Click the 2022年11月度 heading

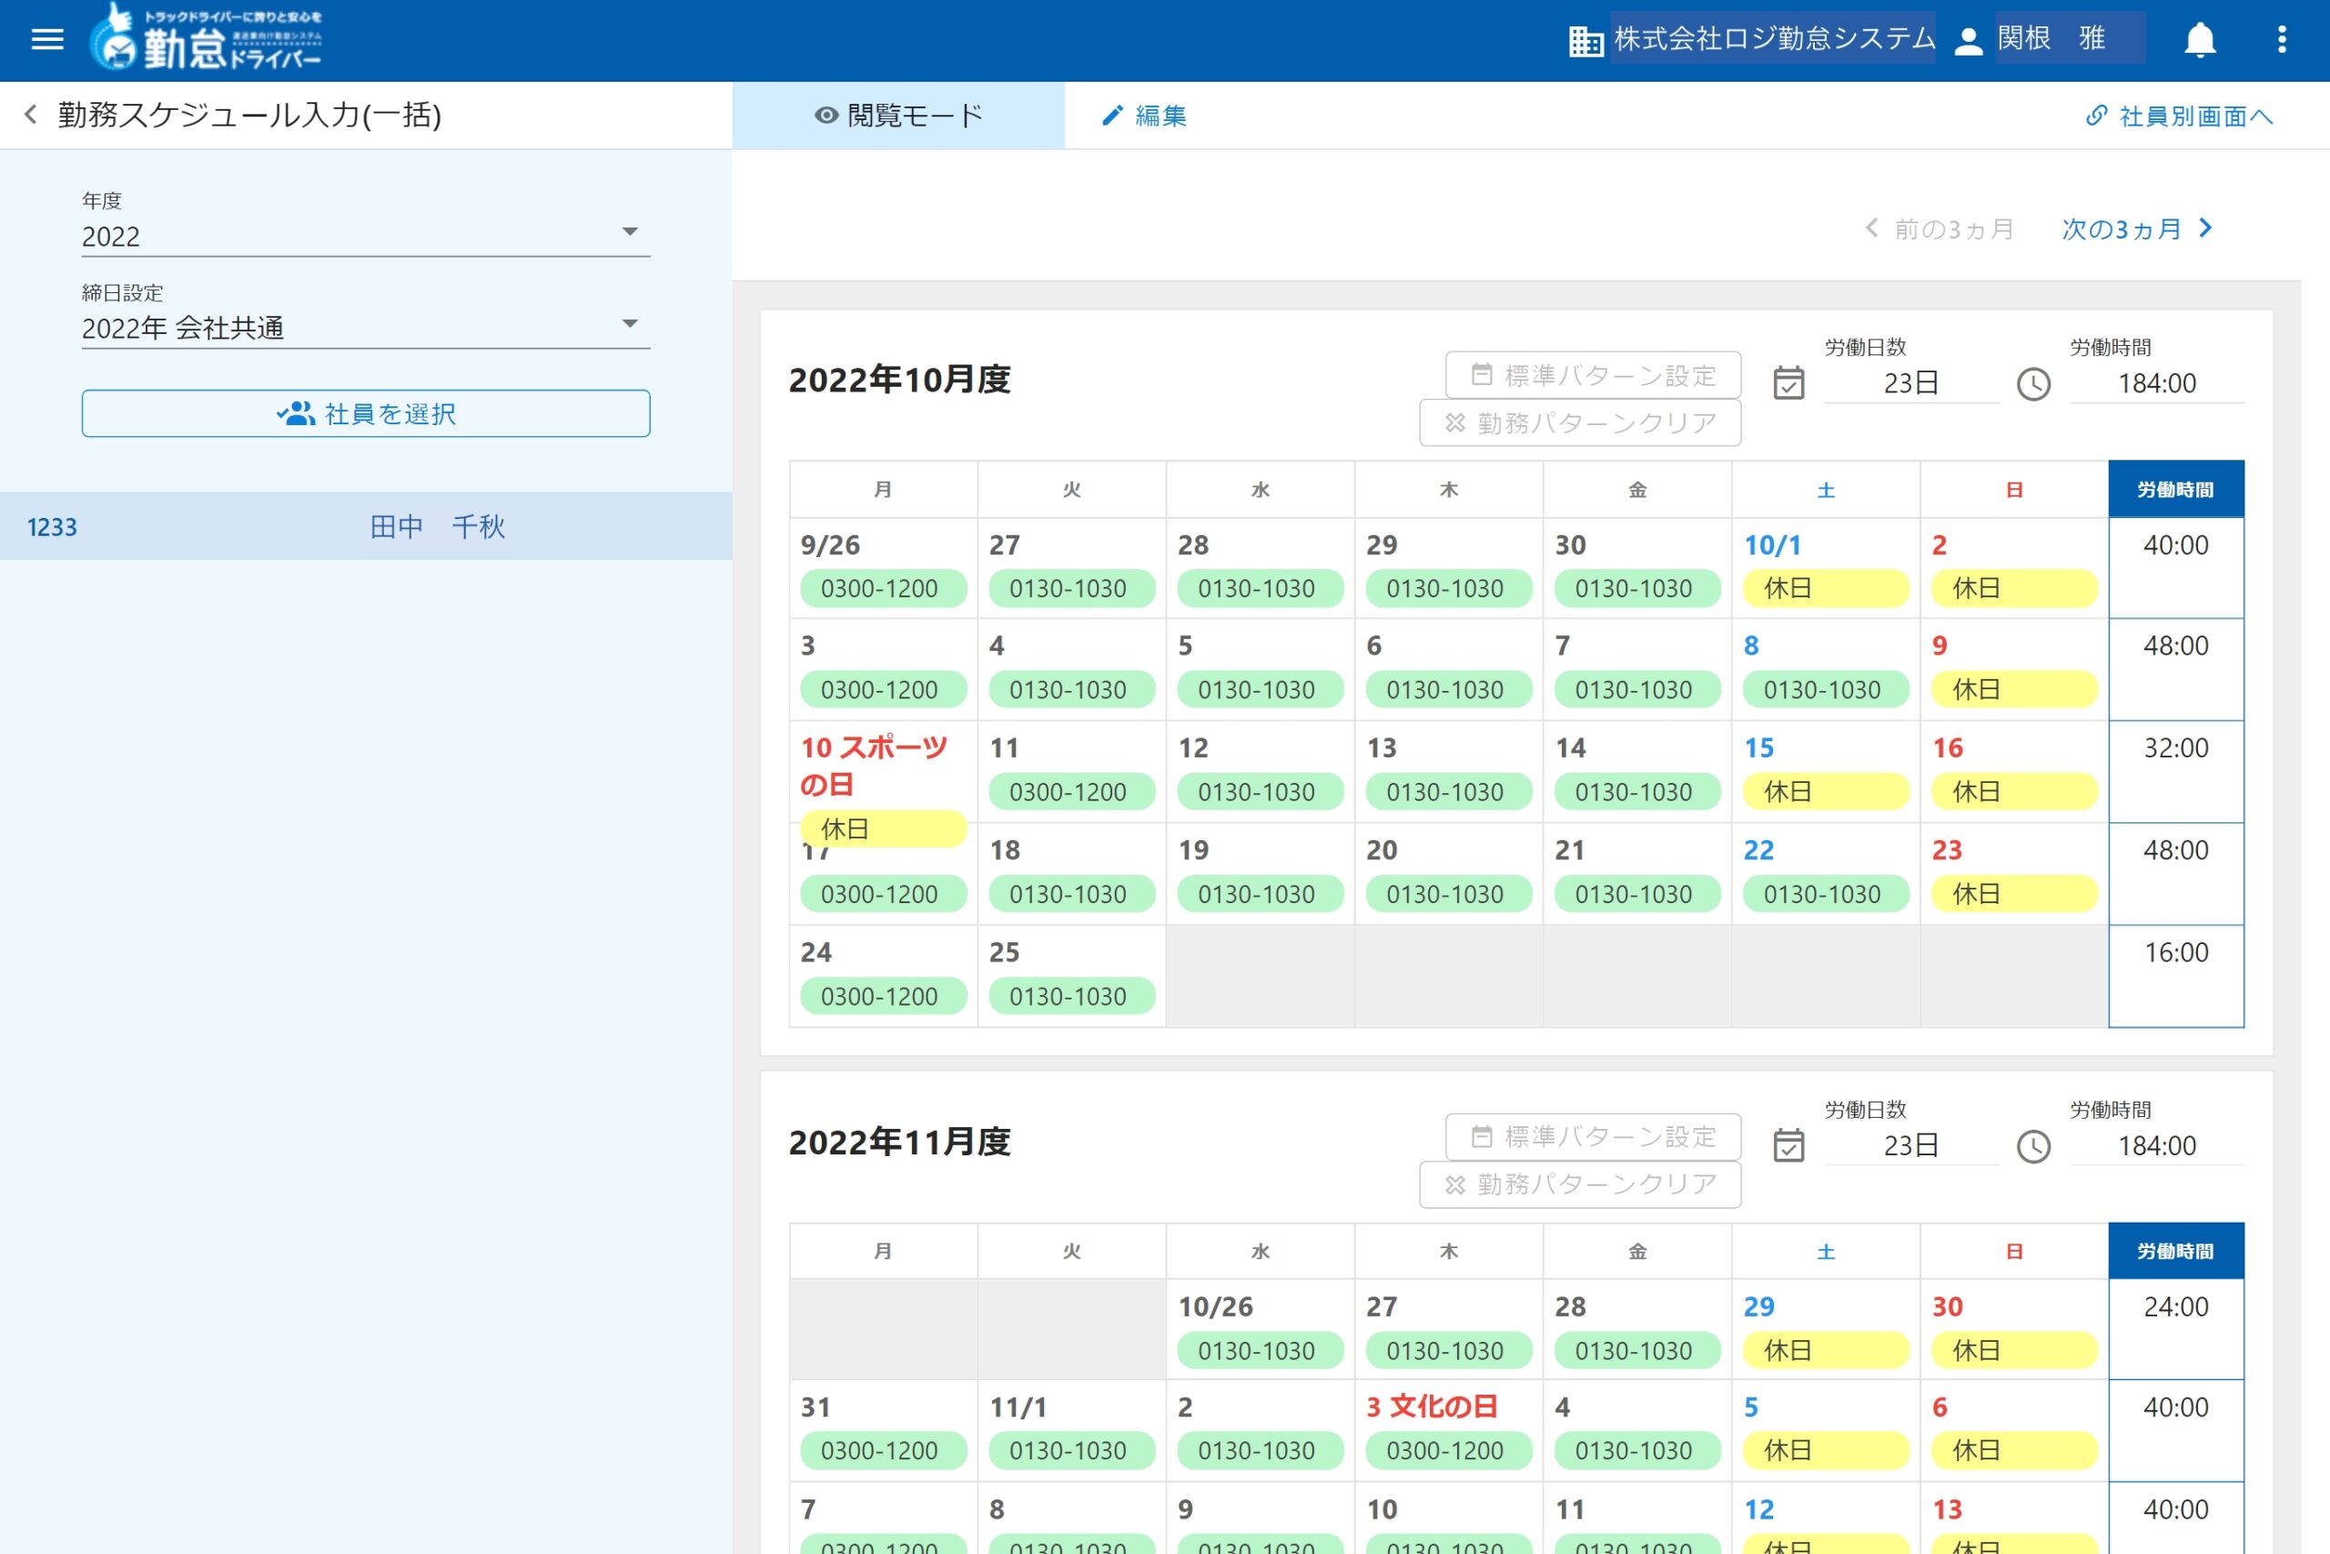[899, 1142]
